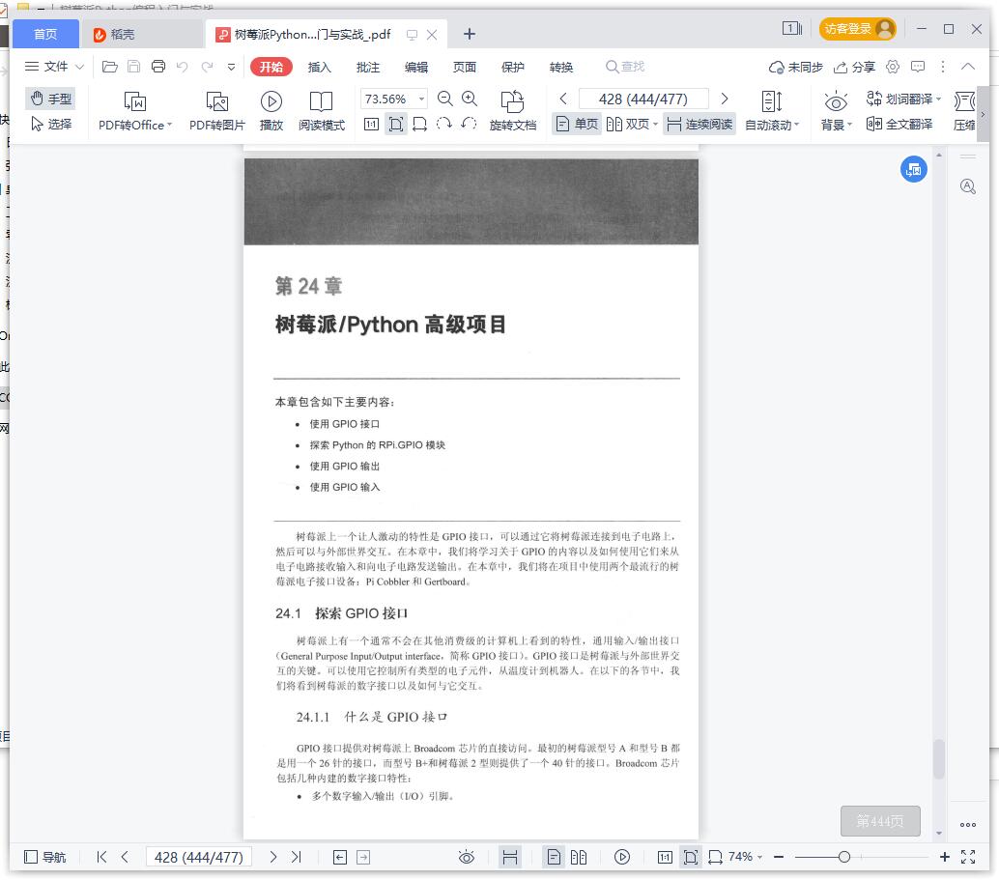Open the settings gear icon
This screenshot has width=999, height=880.
894,67
